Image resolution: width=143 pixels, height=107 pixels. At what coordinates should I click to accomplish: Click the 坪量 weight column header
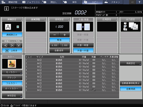[84, 57]
